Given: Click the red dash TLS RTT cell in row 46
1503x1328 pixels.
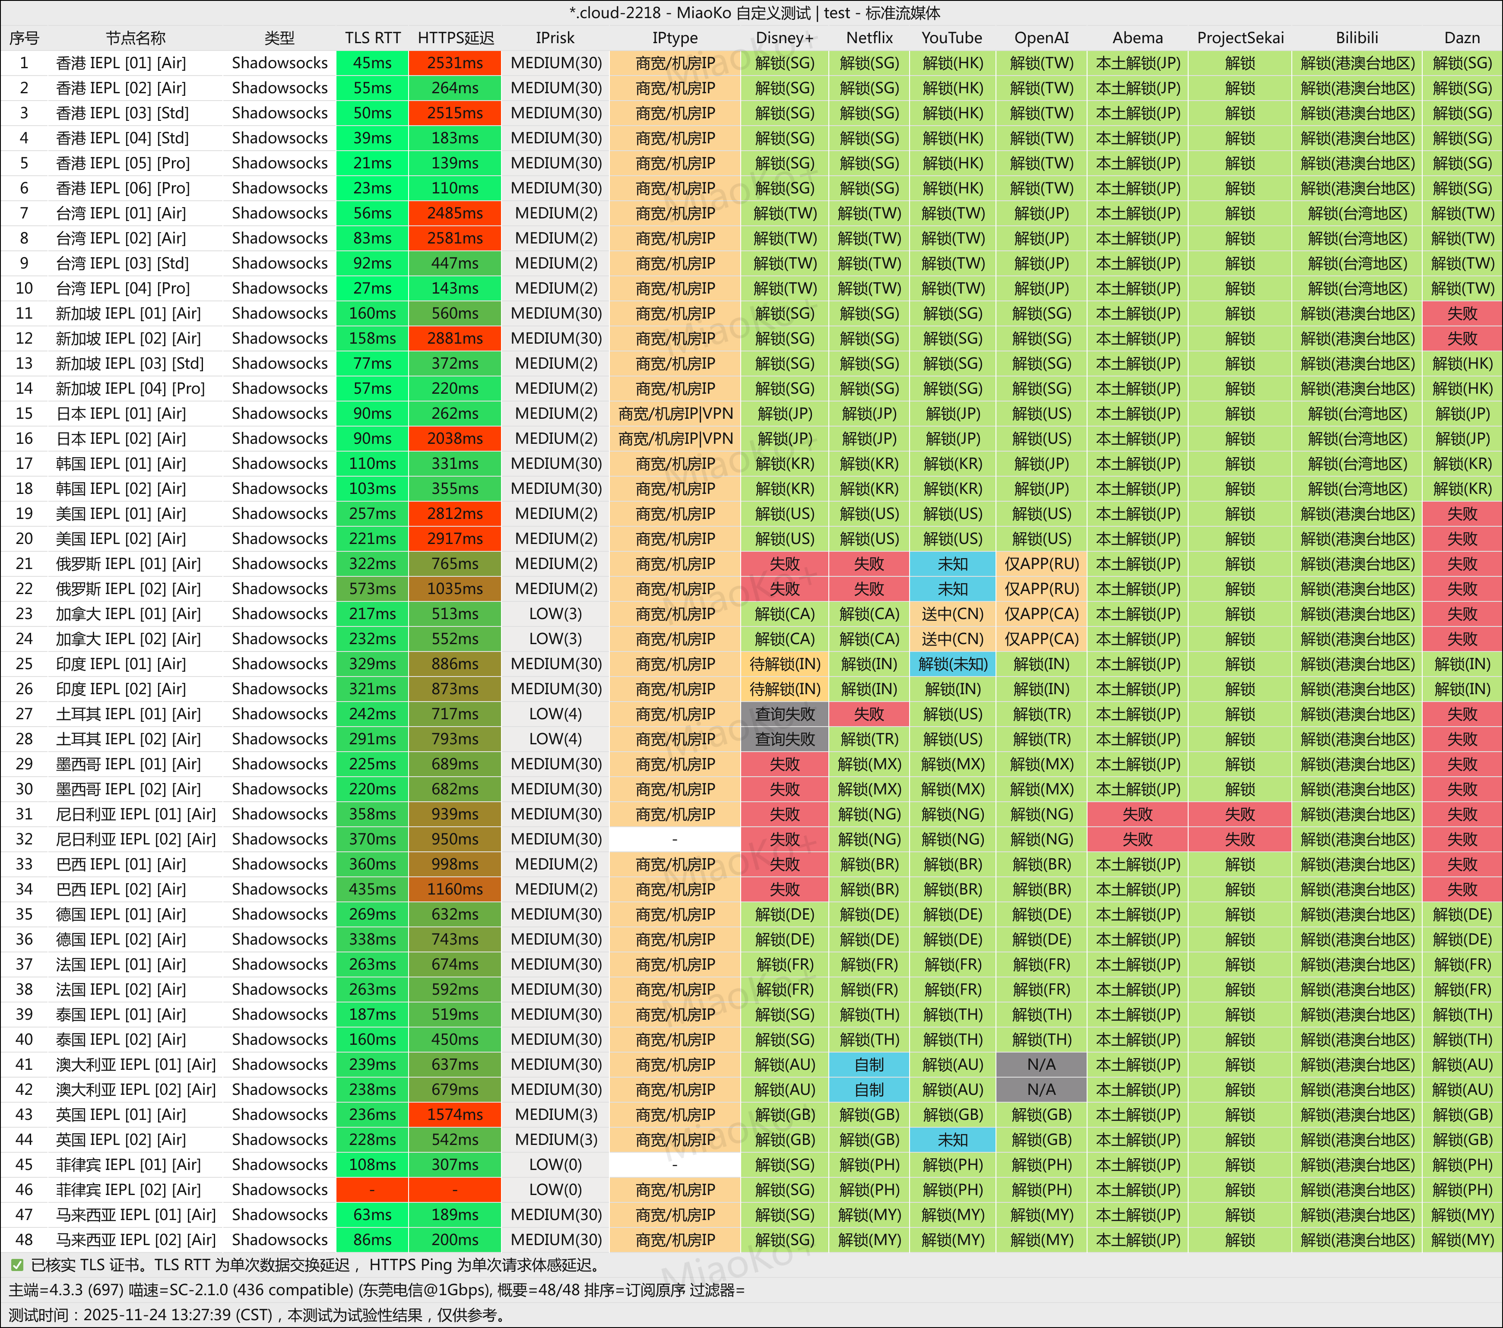Looking at the screenshot, I should tap(373, 1190).
